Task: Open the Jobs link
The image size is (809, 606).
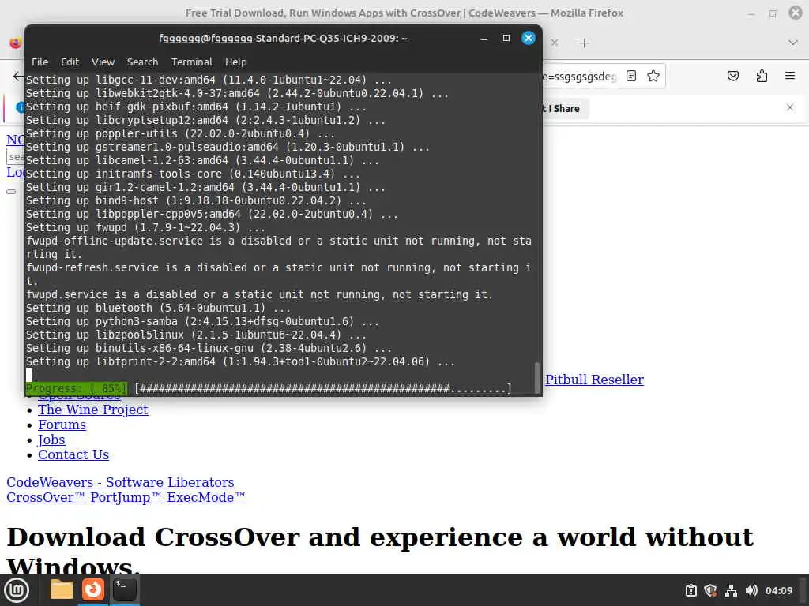Action: (x=51, y=440)
